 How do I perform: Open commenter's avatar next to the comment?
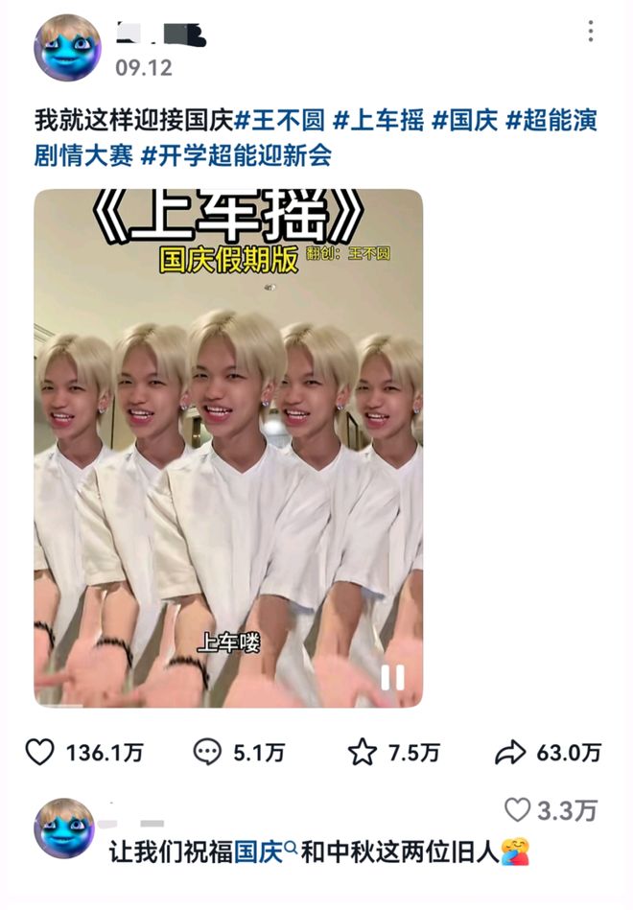(64, 828)
